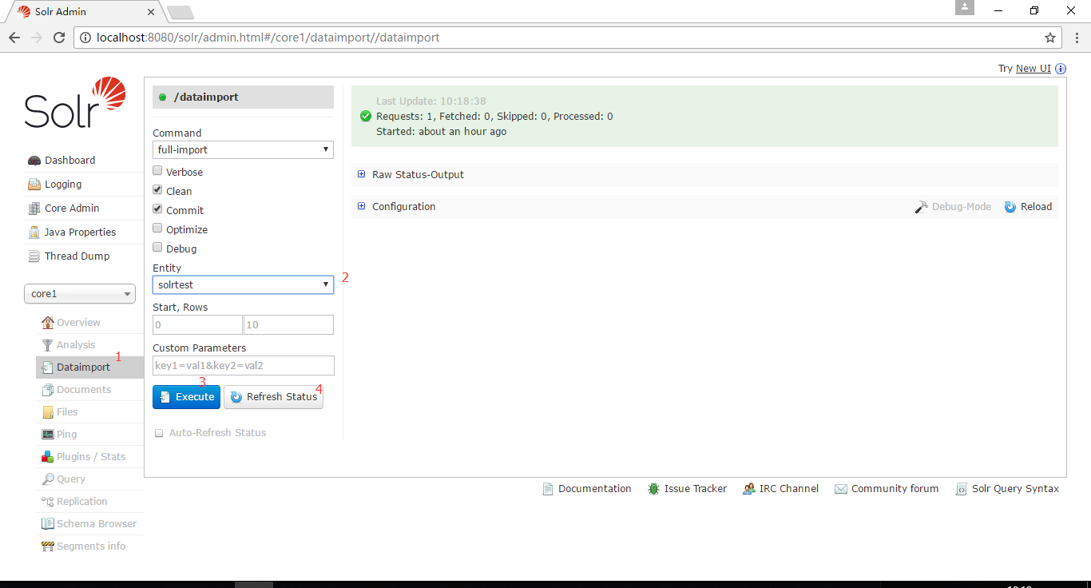Click the browser reload button

(x=59, y=38)
